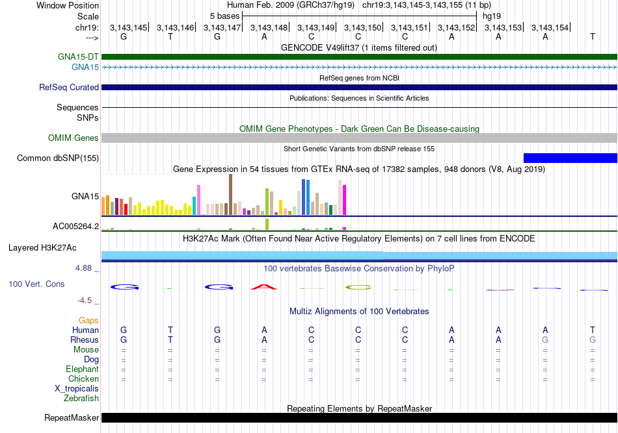Click the Common dbSNP(155) label
Viewport: 618px width, 433px height.
click(x=58, y=158)
